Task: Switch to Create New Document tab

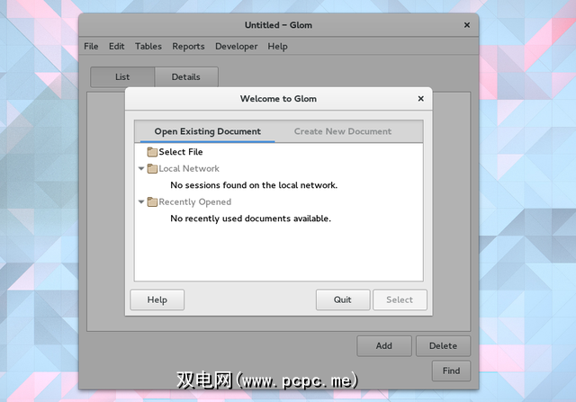Action: coord(343,131)
